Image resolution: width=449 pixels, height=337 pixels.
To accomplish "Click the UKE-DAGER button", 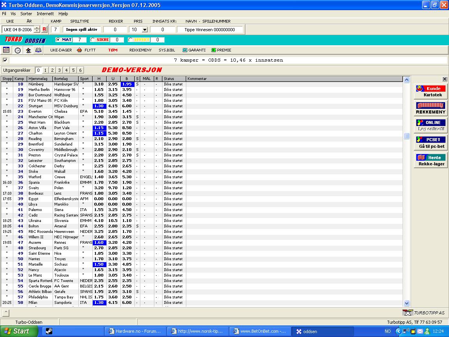I will 61,50.
